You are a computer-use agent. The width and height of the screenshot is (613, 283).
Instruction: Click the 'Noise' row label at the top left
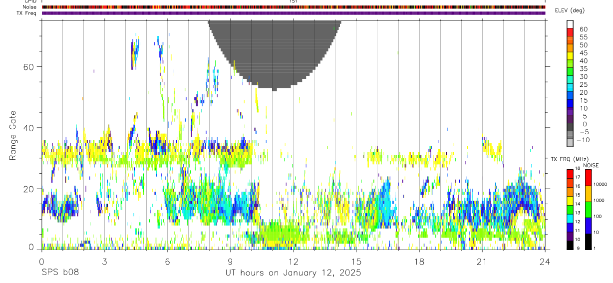click(x=30, y=7)
